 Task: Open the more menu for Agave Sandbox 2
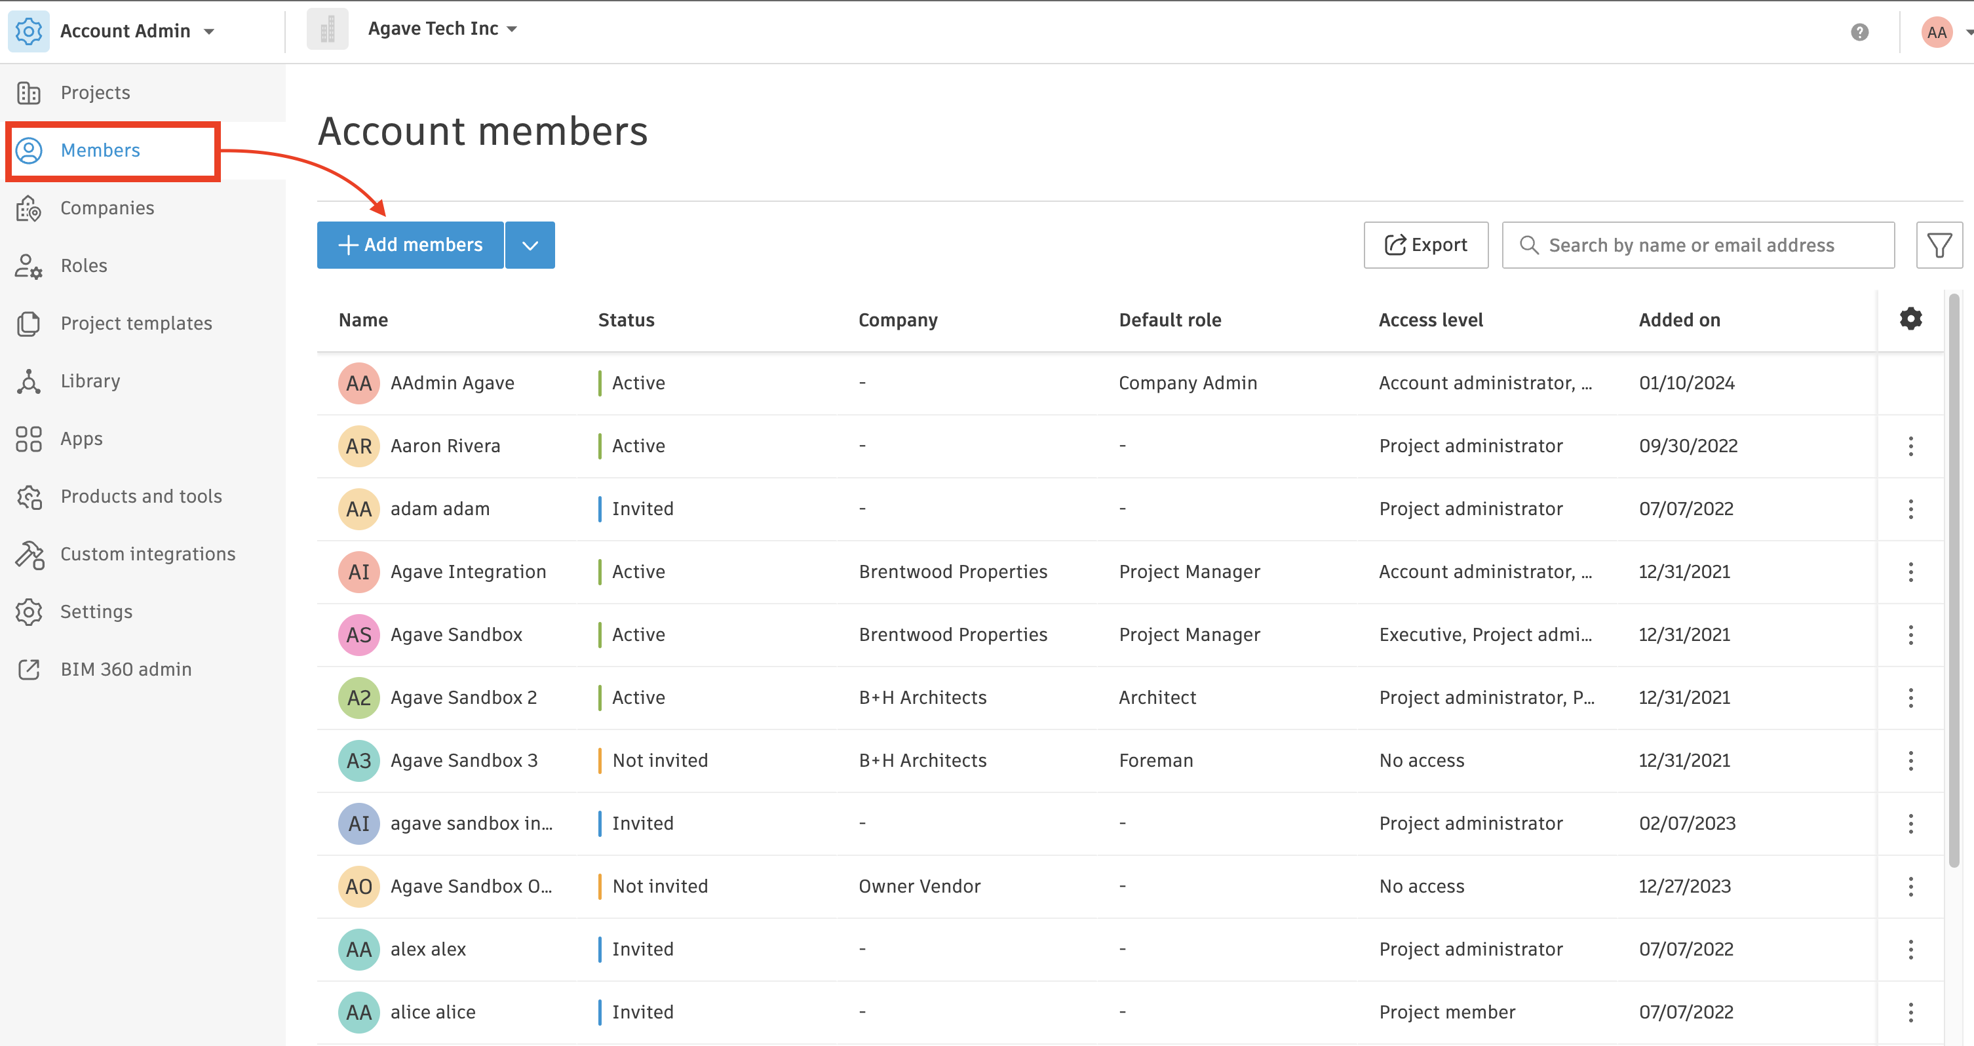pos(1910,697)
